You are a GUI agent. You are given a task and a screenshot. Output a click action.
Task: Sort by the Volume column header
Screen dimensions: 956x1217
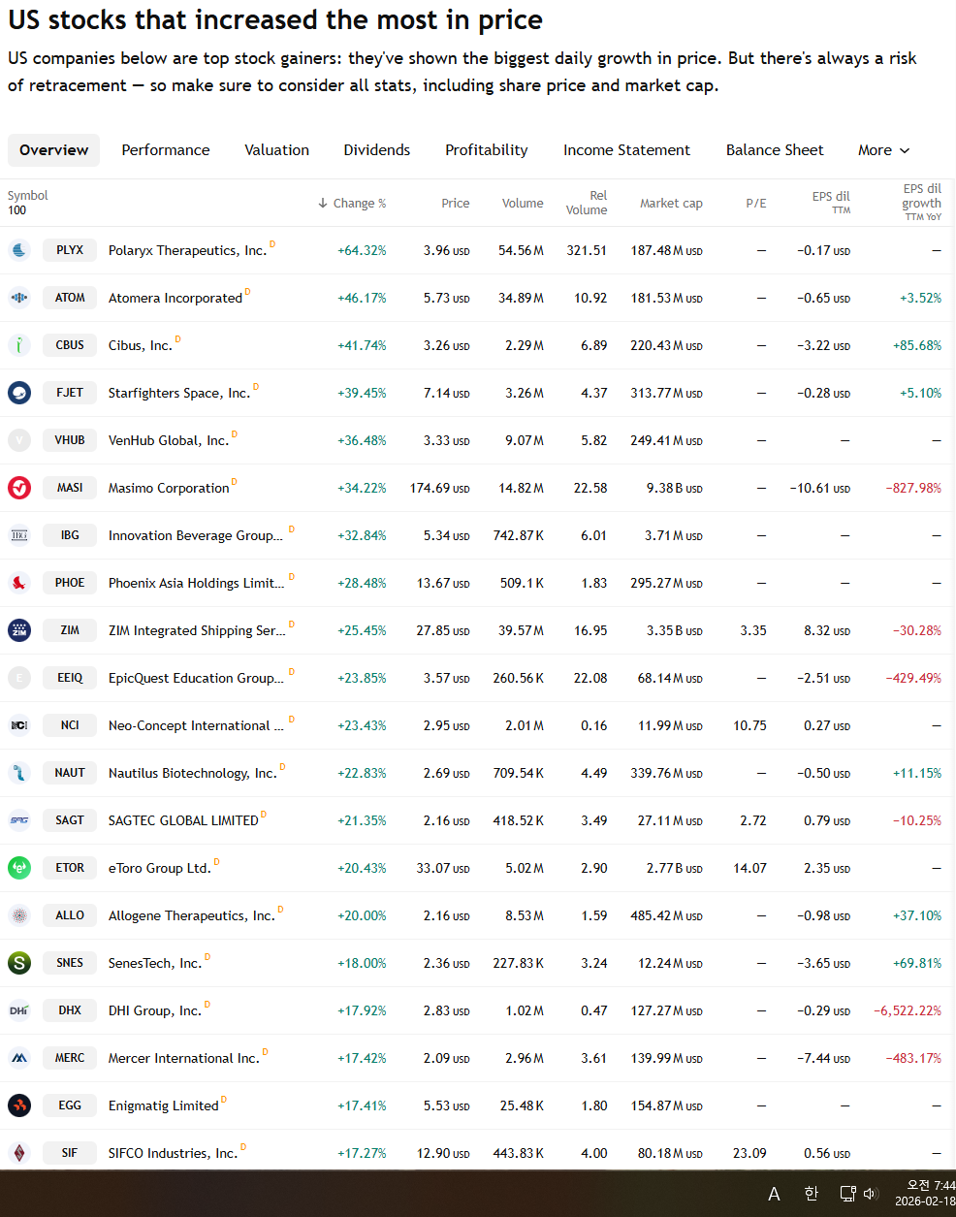[523, 204]
